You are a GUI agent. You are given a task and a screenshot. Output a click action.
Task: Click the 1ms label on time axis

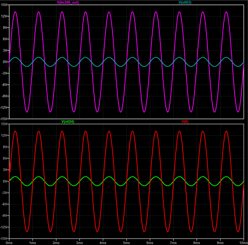[32, 243]
